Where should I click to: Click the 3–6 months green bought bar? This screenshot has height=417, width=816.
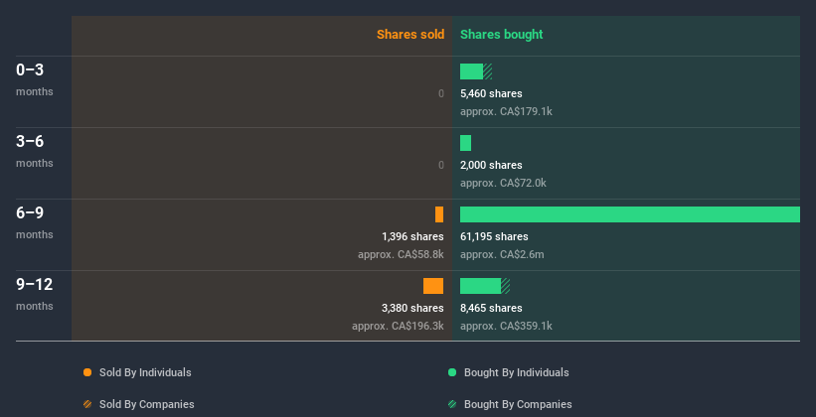click(465, 143)
